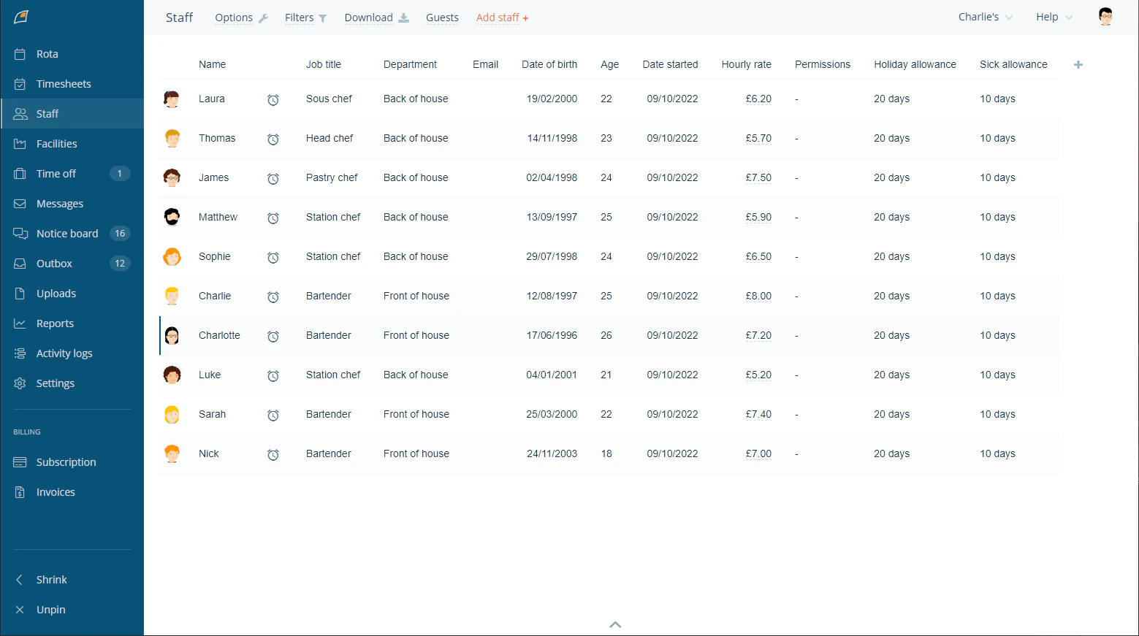Image resolution: width=1139 pixels, height=636 pixels.
Task: Switch to the Guests tab
Action: pyautogui.click(x=442, y=18)
